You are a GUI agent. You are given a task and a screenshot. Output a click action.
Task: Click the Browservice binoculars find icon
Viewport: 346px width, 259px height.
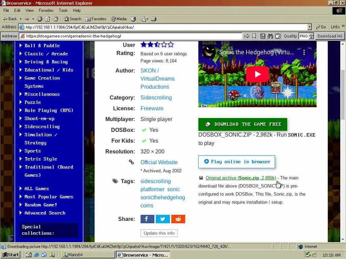tap(270, 36)
